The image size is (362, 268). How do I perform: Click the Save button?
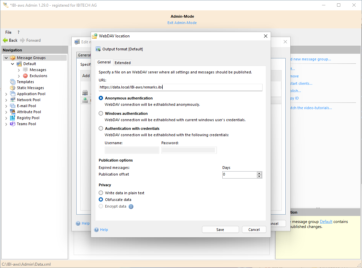[220, 230]
